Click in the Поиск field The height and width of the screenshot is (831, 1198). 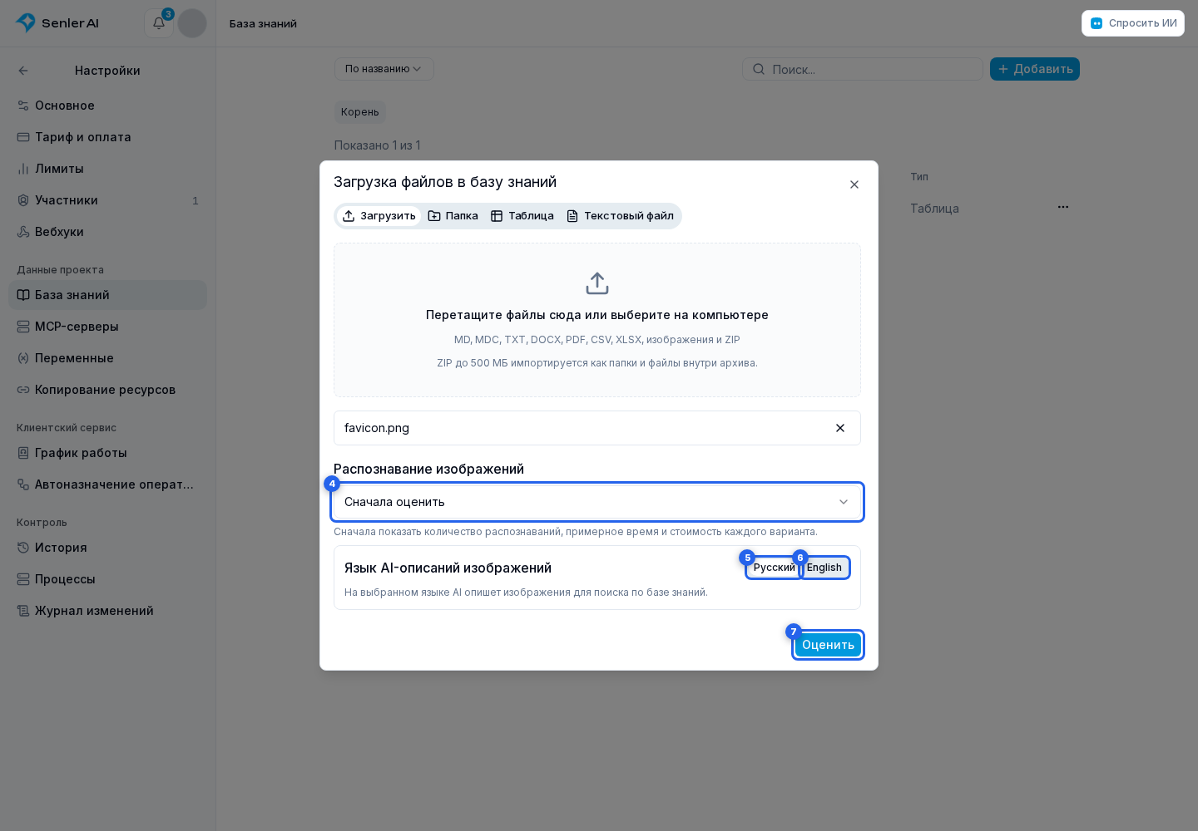tap(863, 69)
